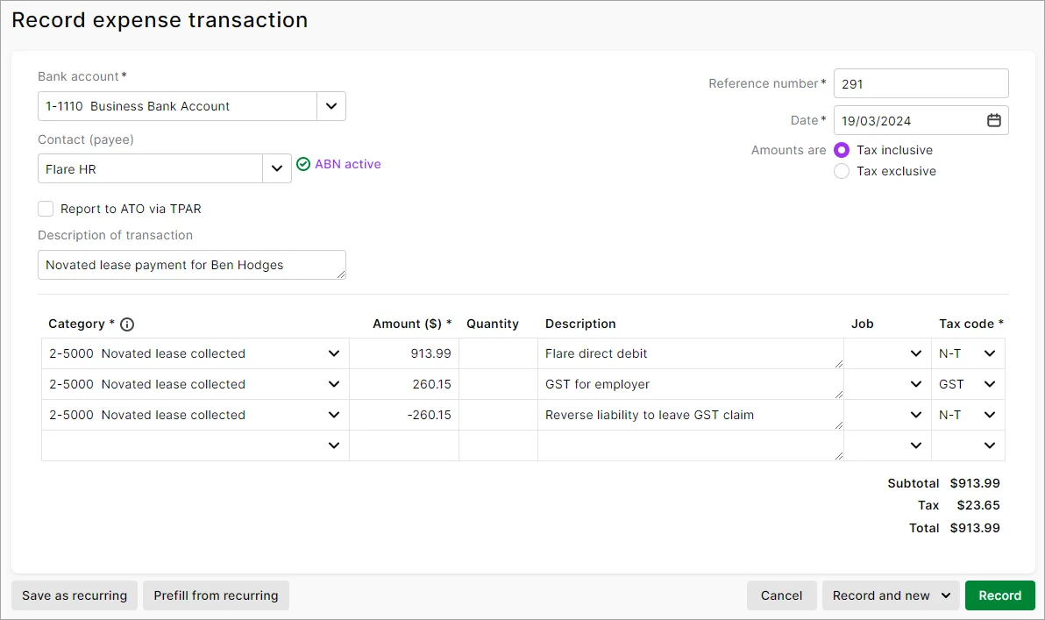Click the Total $913.99 value
1045x620 pixels.
(x=975, y=528)
